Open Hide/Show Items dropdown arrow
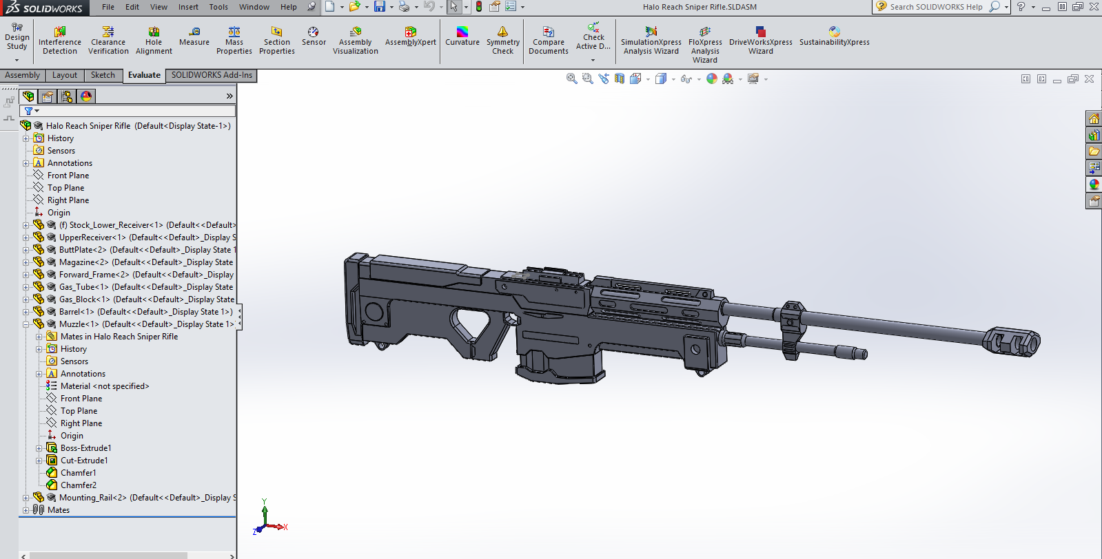The height and width of the screenshot is (559, 1102). pos(699,79)
